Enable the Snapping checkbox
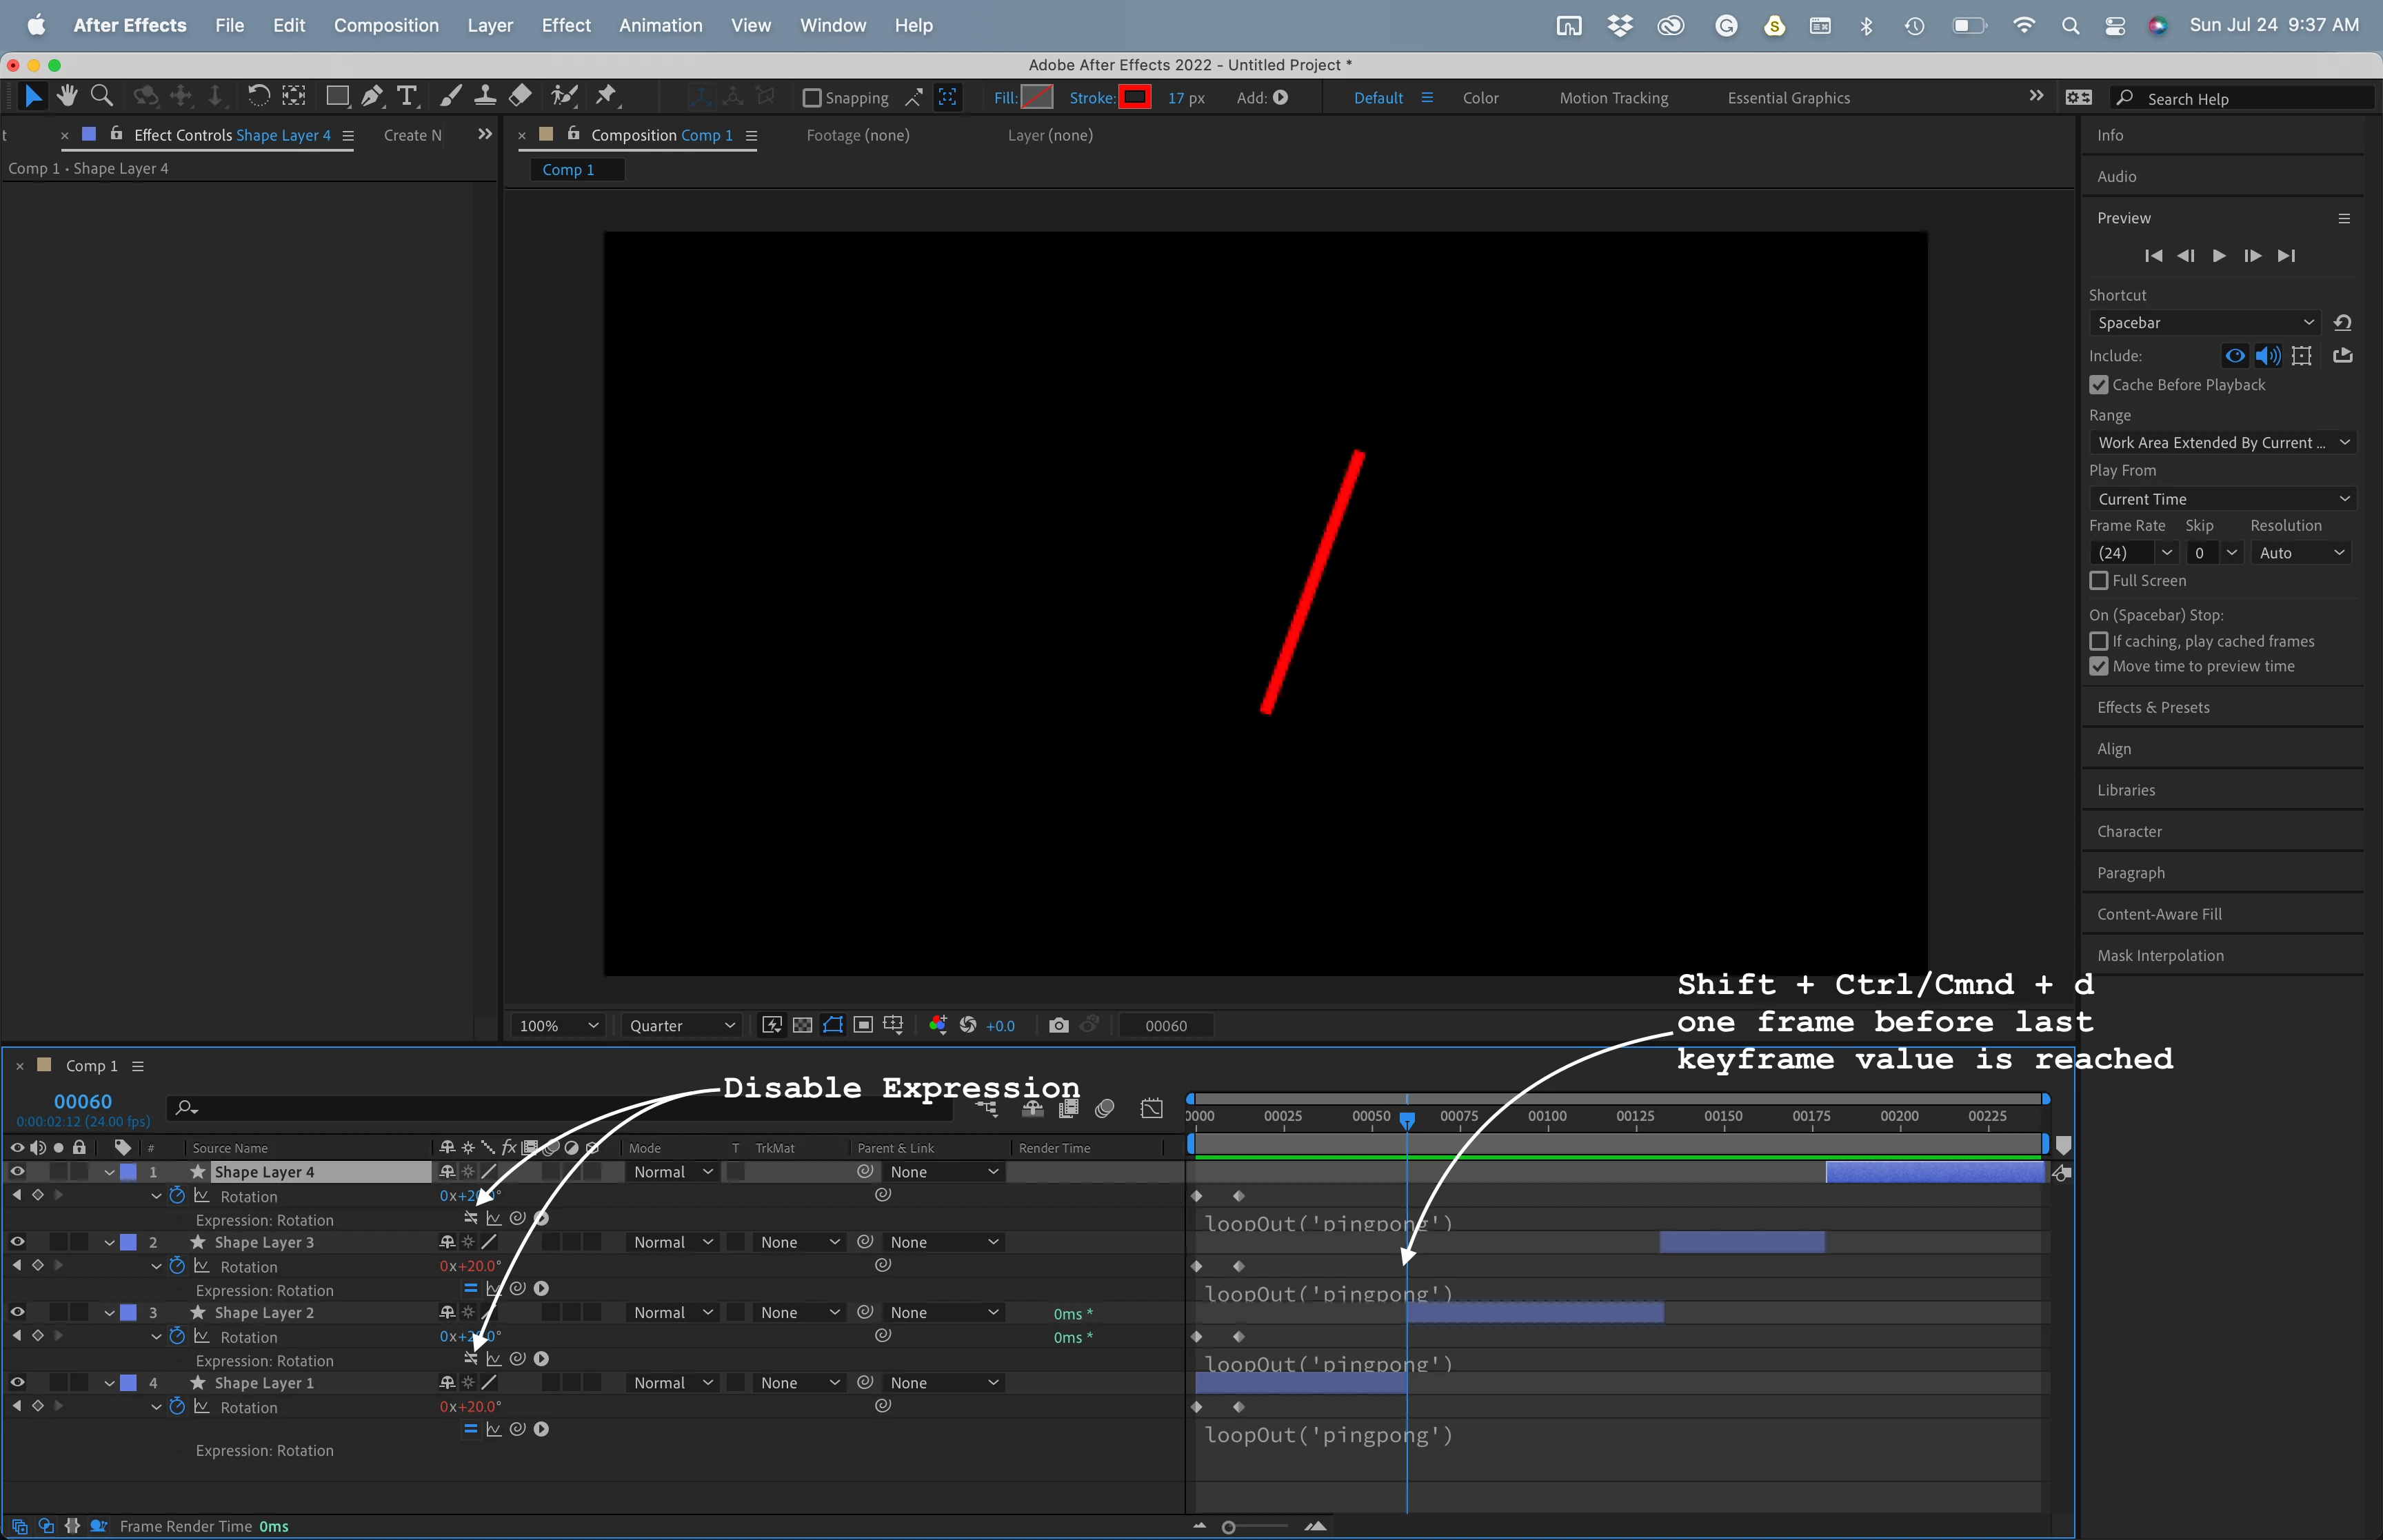This screenshot has width=2383, height=1540. point(812,98)
